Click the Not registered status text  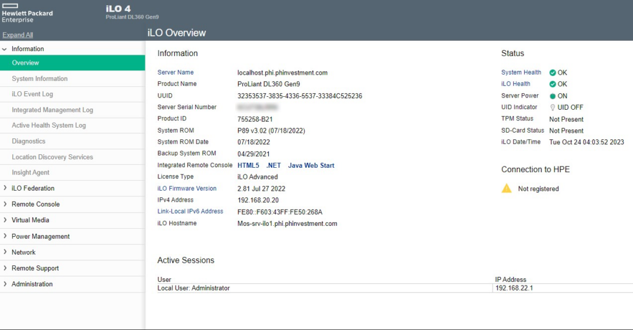(538, 189)
